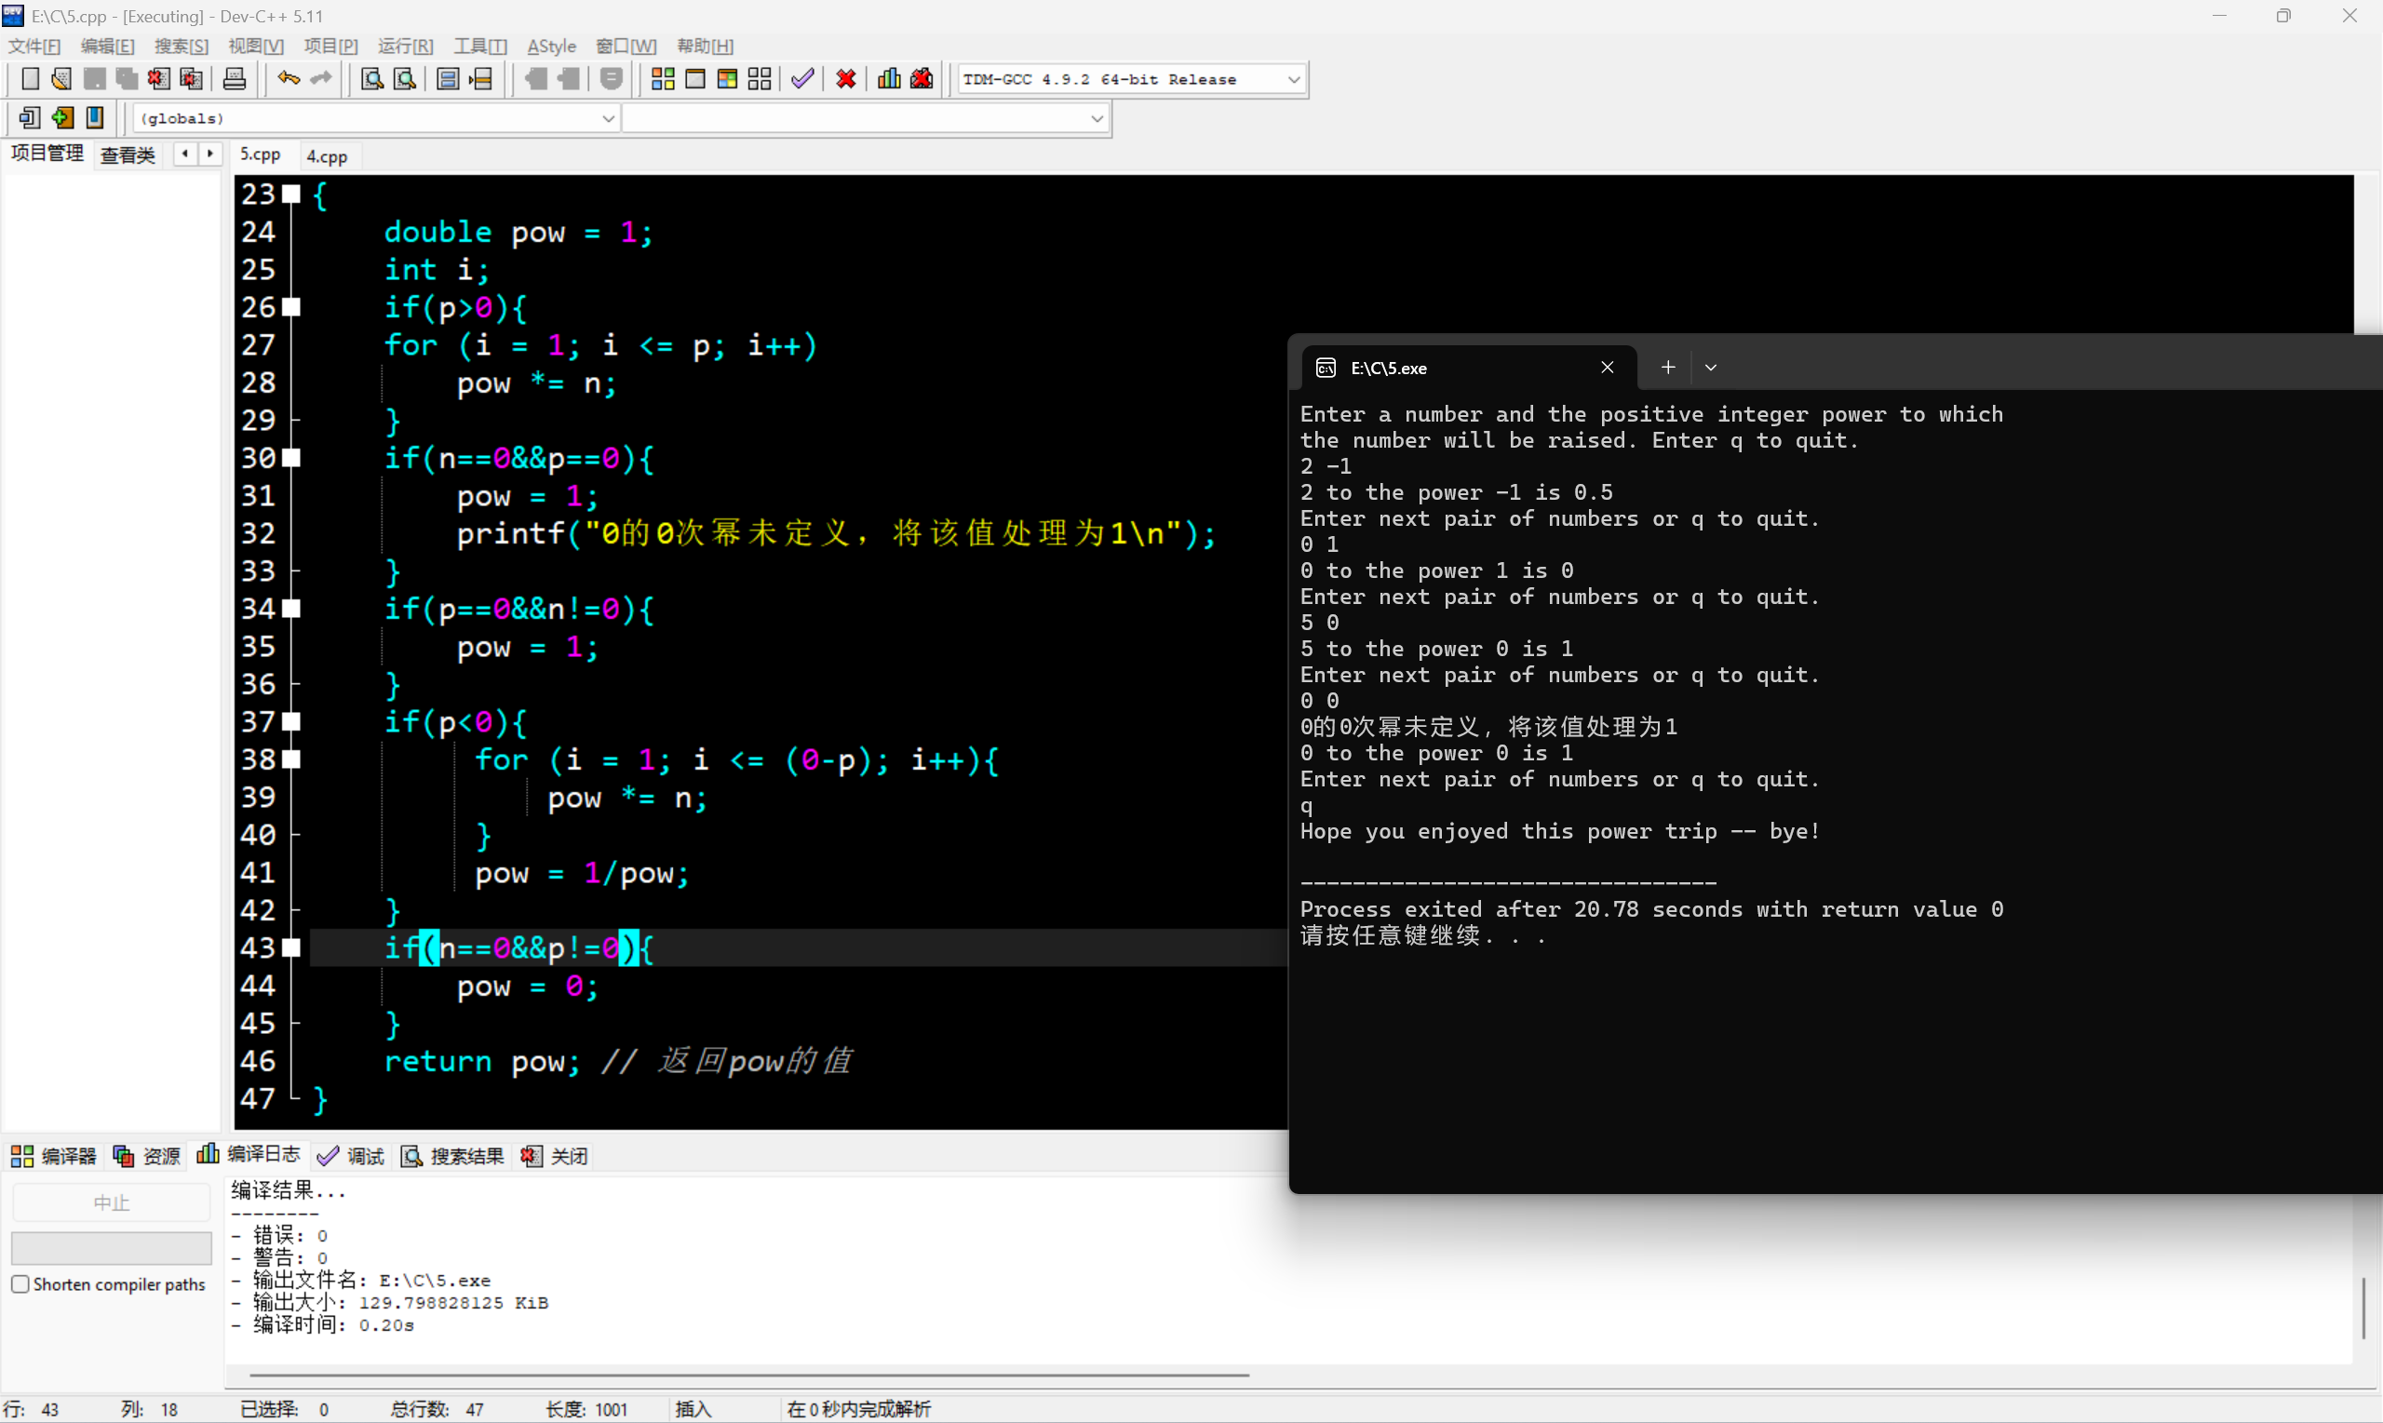Image resolution: width=2383 pixels, height=1423 pixels.
Task: Open the 运行[R] menu
Action: pos(405,46)
